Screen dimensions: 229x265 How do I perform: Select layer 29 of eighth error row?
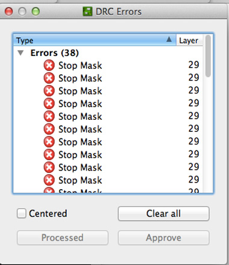tap(193, 154)
